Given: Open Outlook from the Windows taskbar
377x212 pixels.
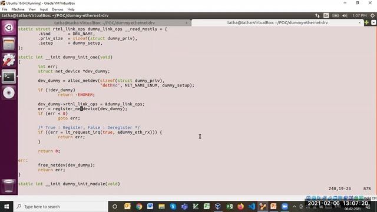Looking at the screenshot, I should [x=127, y=207].
